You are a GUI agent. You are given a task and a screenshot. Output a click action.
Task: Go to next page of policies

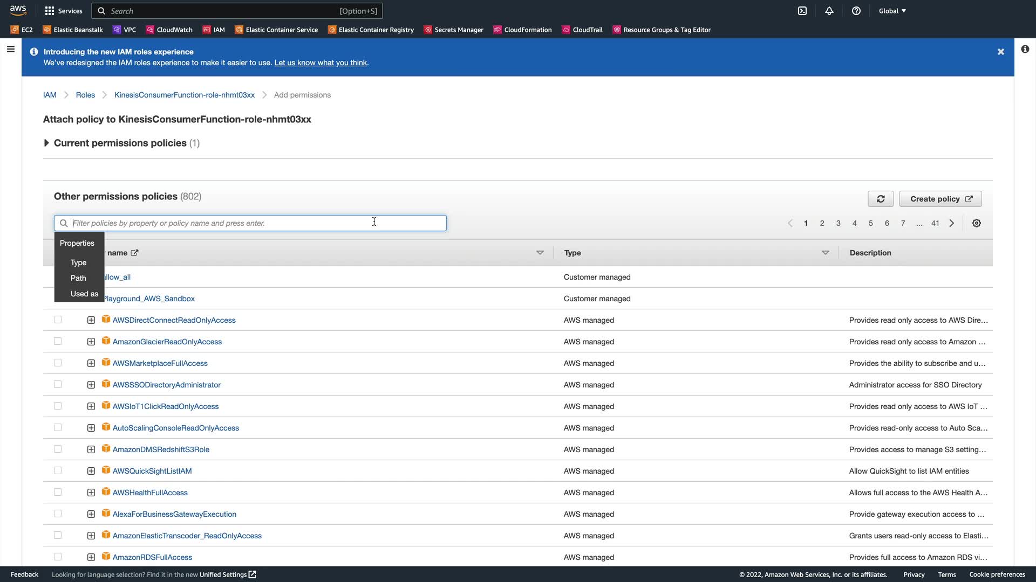click(952, 223)
